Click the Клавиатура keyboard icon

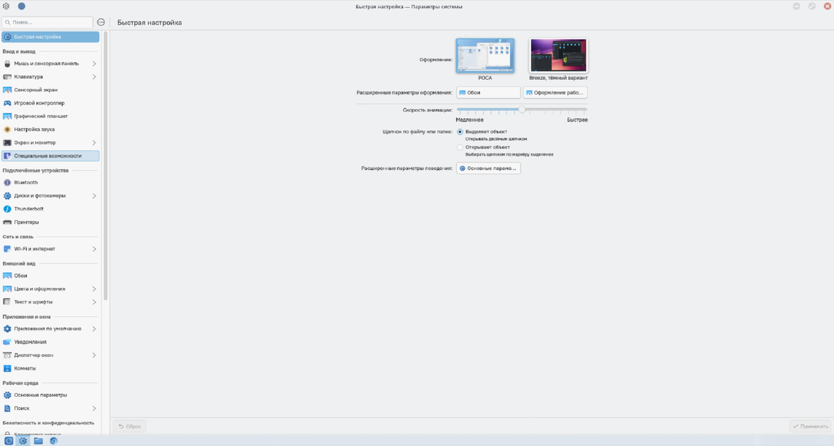pyautogui.click(x=8, y=77)
